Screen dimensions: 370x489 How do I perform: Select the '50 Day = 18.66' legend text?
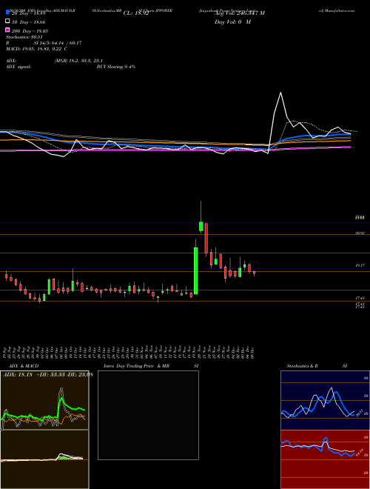click(x=29, y=22)
